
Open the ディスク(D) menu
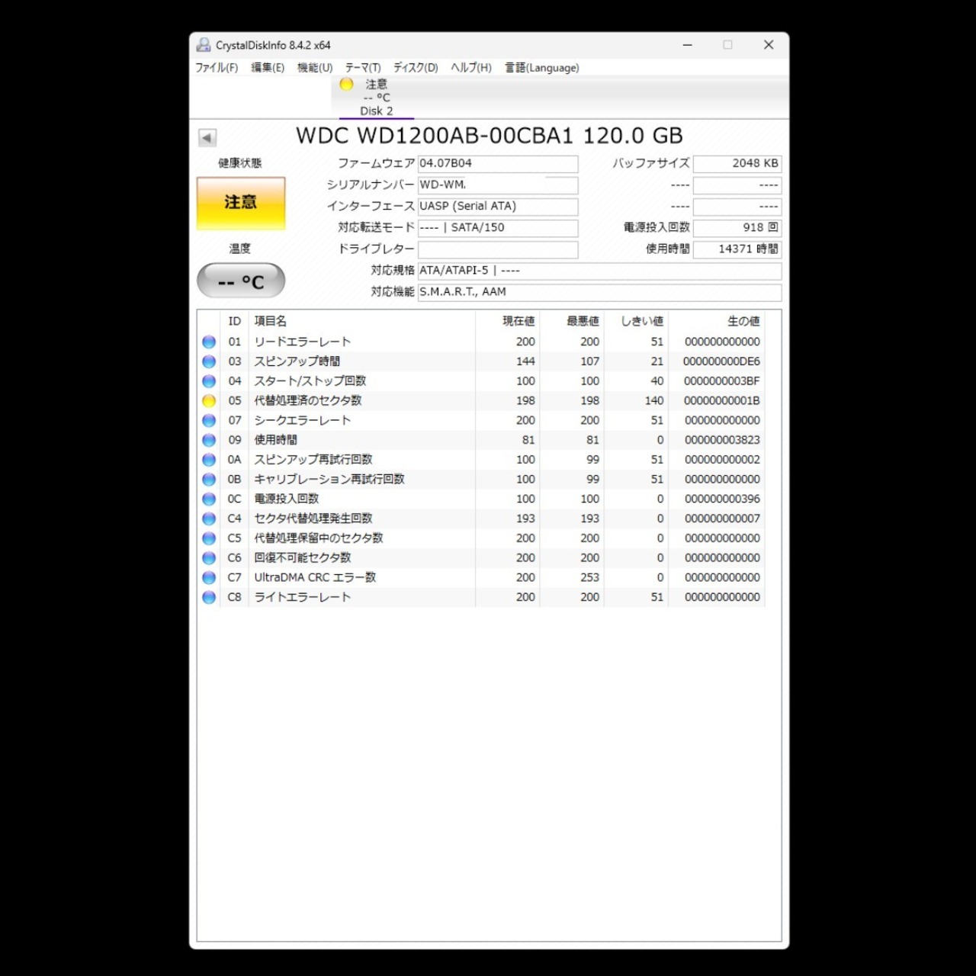[416, 68]
